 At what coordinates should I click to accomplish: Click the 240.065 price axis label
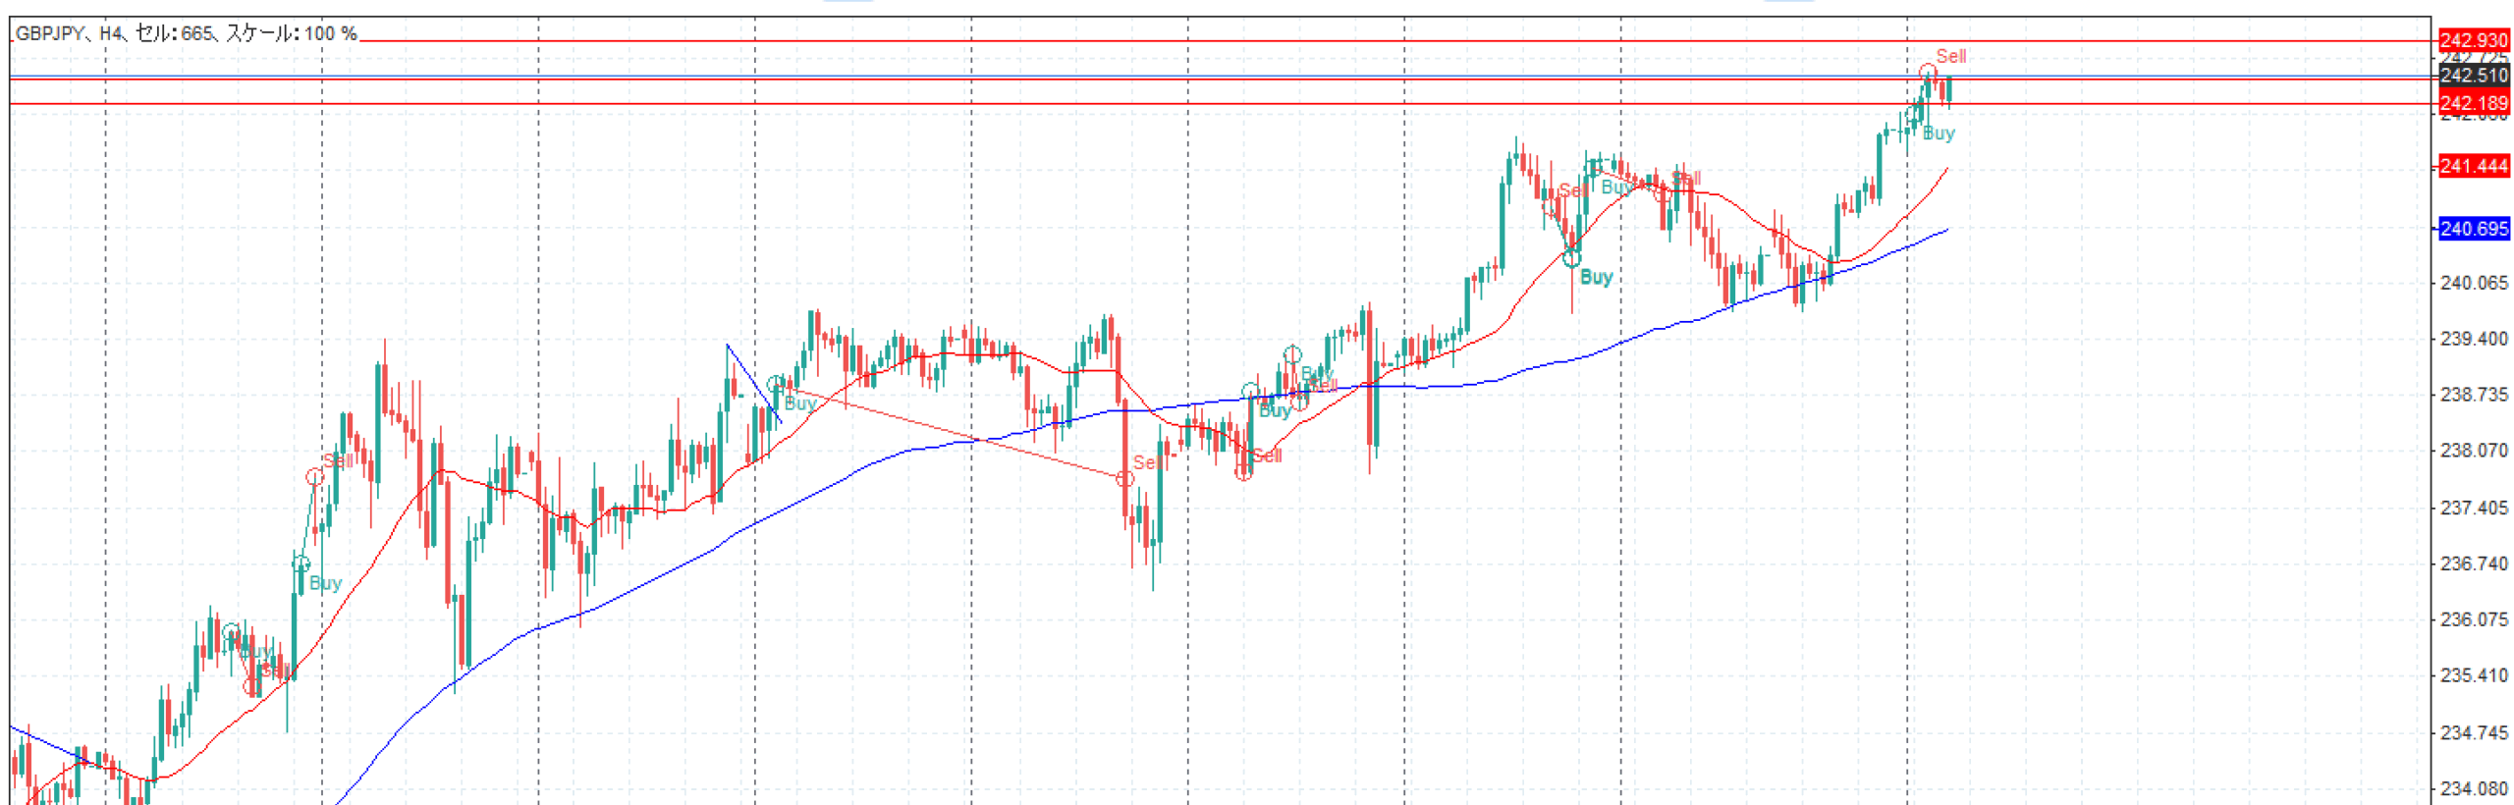pyautogui.click(x=2473, y=283)
